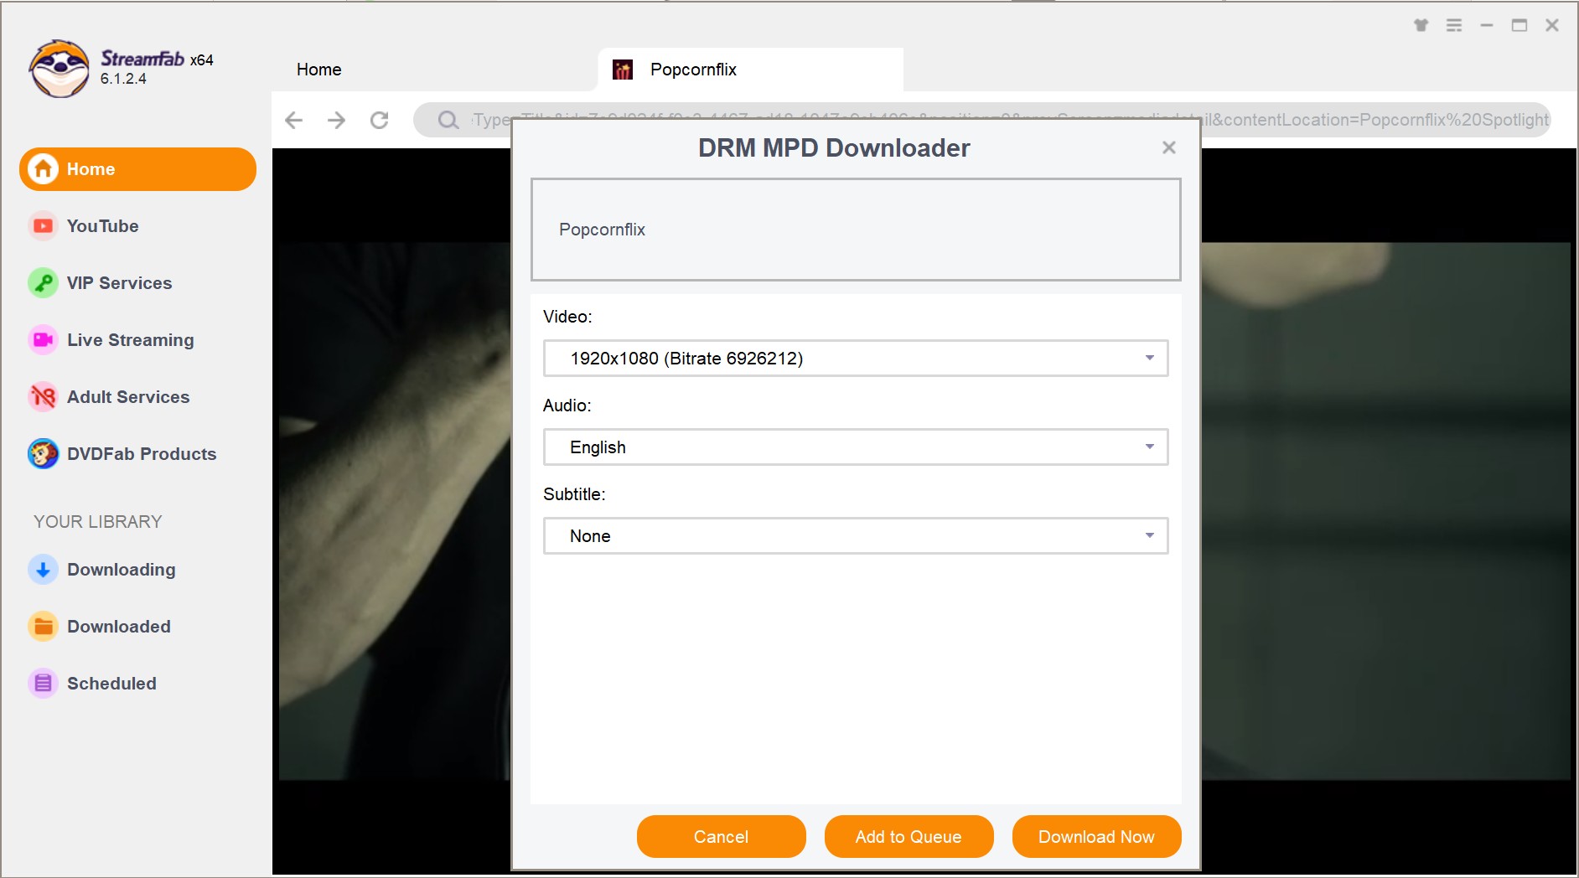Click the YOUR LIBRARY heading
Screen dimensions: 1579x878
pos(98,522)
